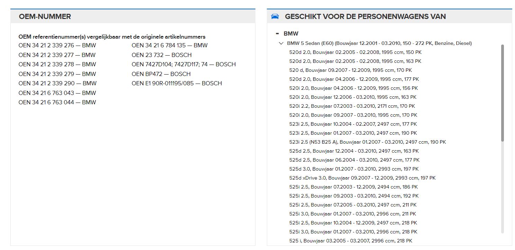515x250 pixels.
Task: Click 'Geschikt voor de personenwagens van' header
Action: 365,16
